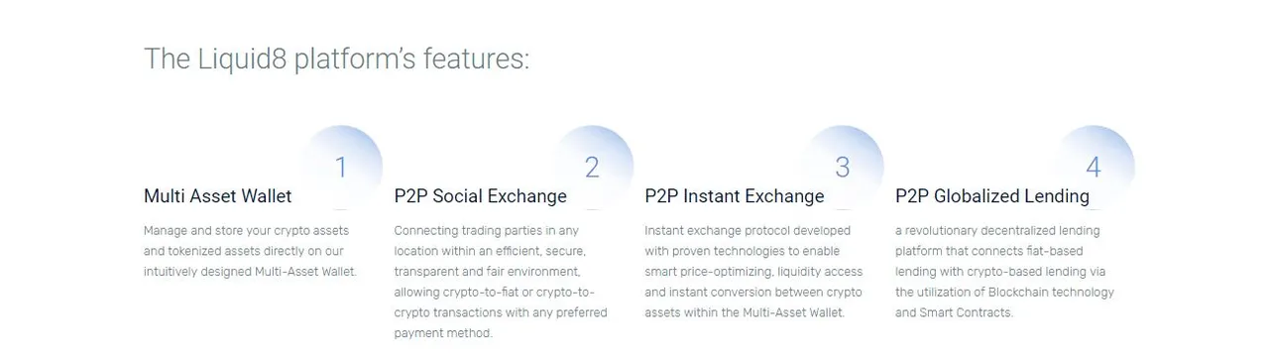
Task: Click the number 2 circle badge
Action: (592, 167)
